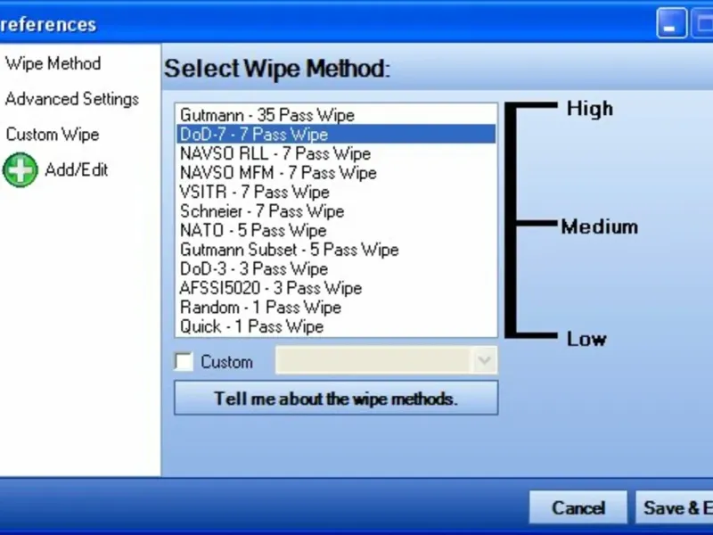
Task: Select Random - 1 Pass Wipe
Action: 336,307
